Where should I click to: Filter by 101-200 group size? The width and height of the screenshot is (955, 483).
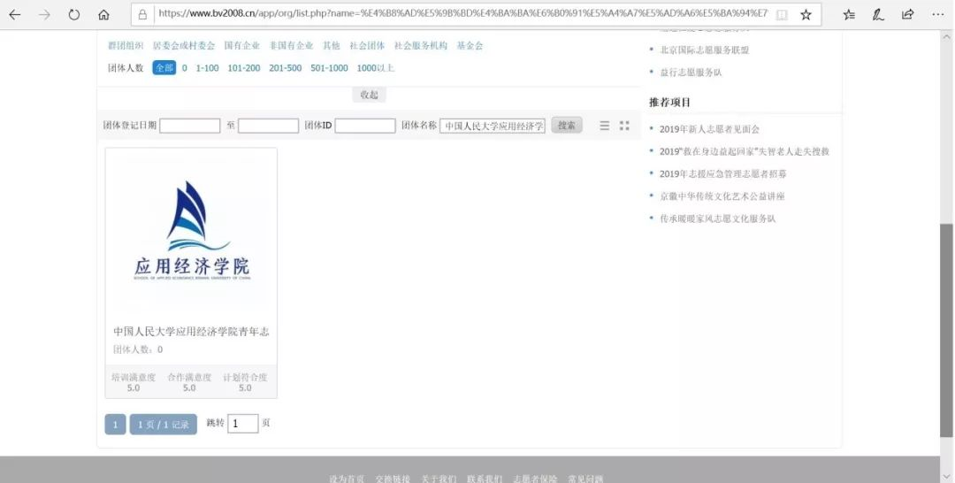[x=243, y=68]
